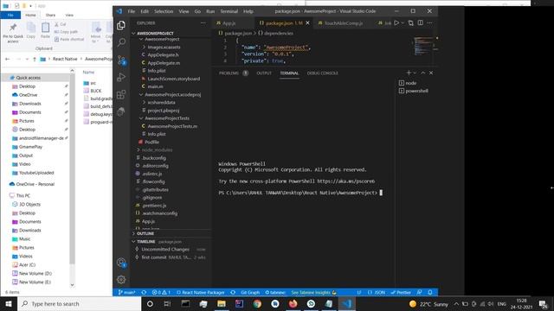Switch to the TouchAbleComp.js editor tab
The width and height of the screenshot is (554, 311).
click(340, 23)
